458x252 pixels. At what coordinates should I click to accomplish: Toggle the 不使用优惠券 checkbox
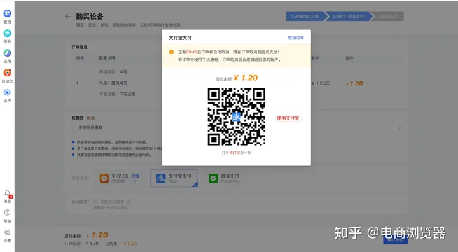pos(74,128)
